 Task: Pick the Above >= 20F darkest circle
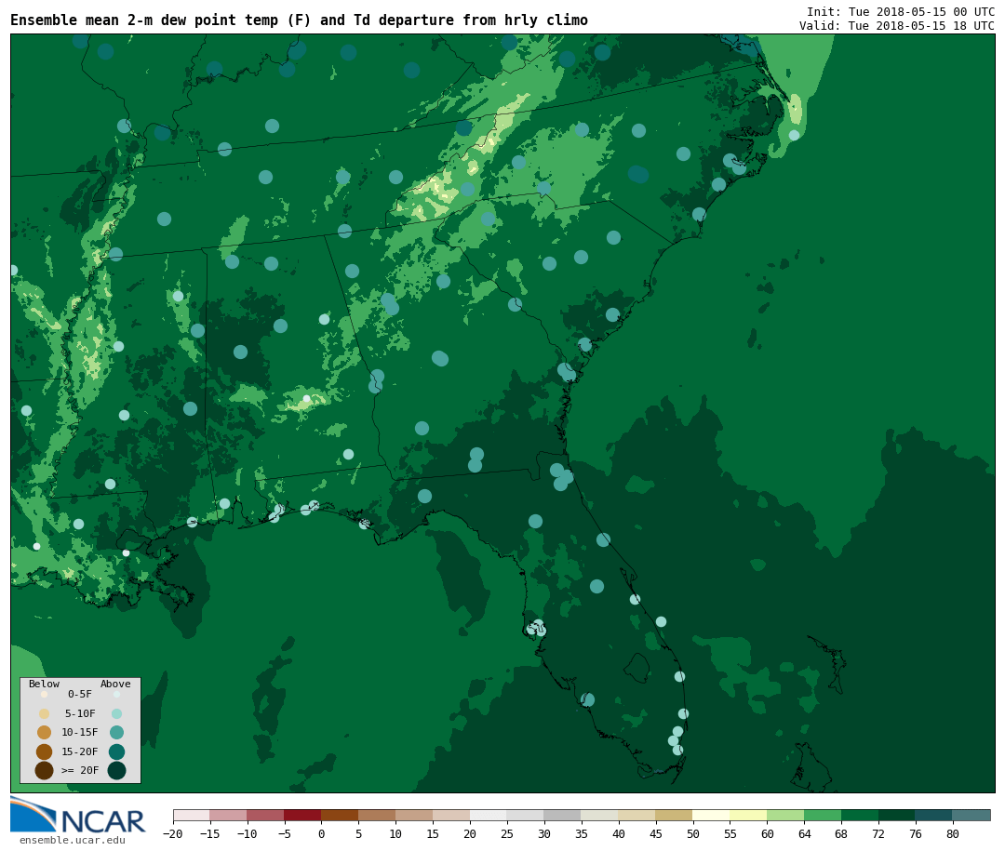(x=116, y=770)
